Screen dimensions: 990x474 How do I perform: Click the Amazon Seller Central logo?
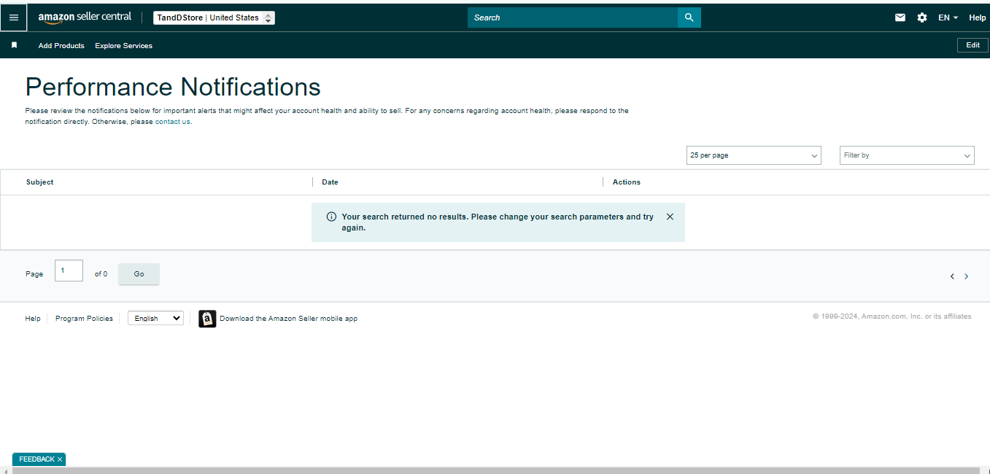click(x=85, y=18)
